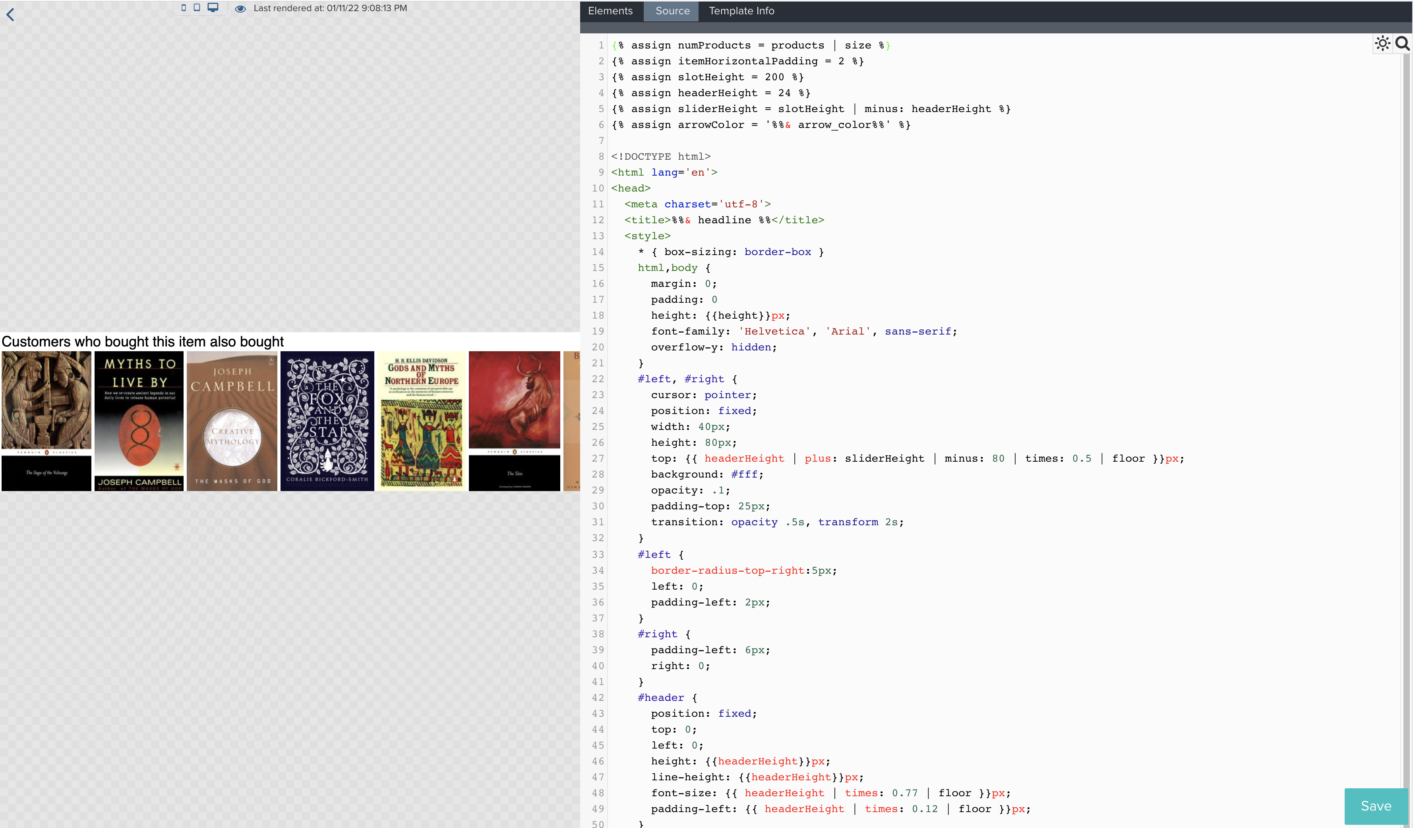The image size is (1413, 828).
Task: Click the 'overflow-y: hidden' line
Action: [714, 347]
